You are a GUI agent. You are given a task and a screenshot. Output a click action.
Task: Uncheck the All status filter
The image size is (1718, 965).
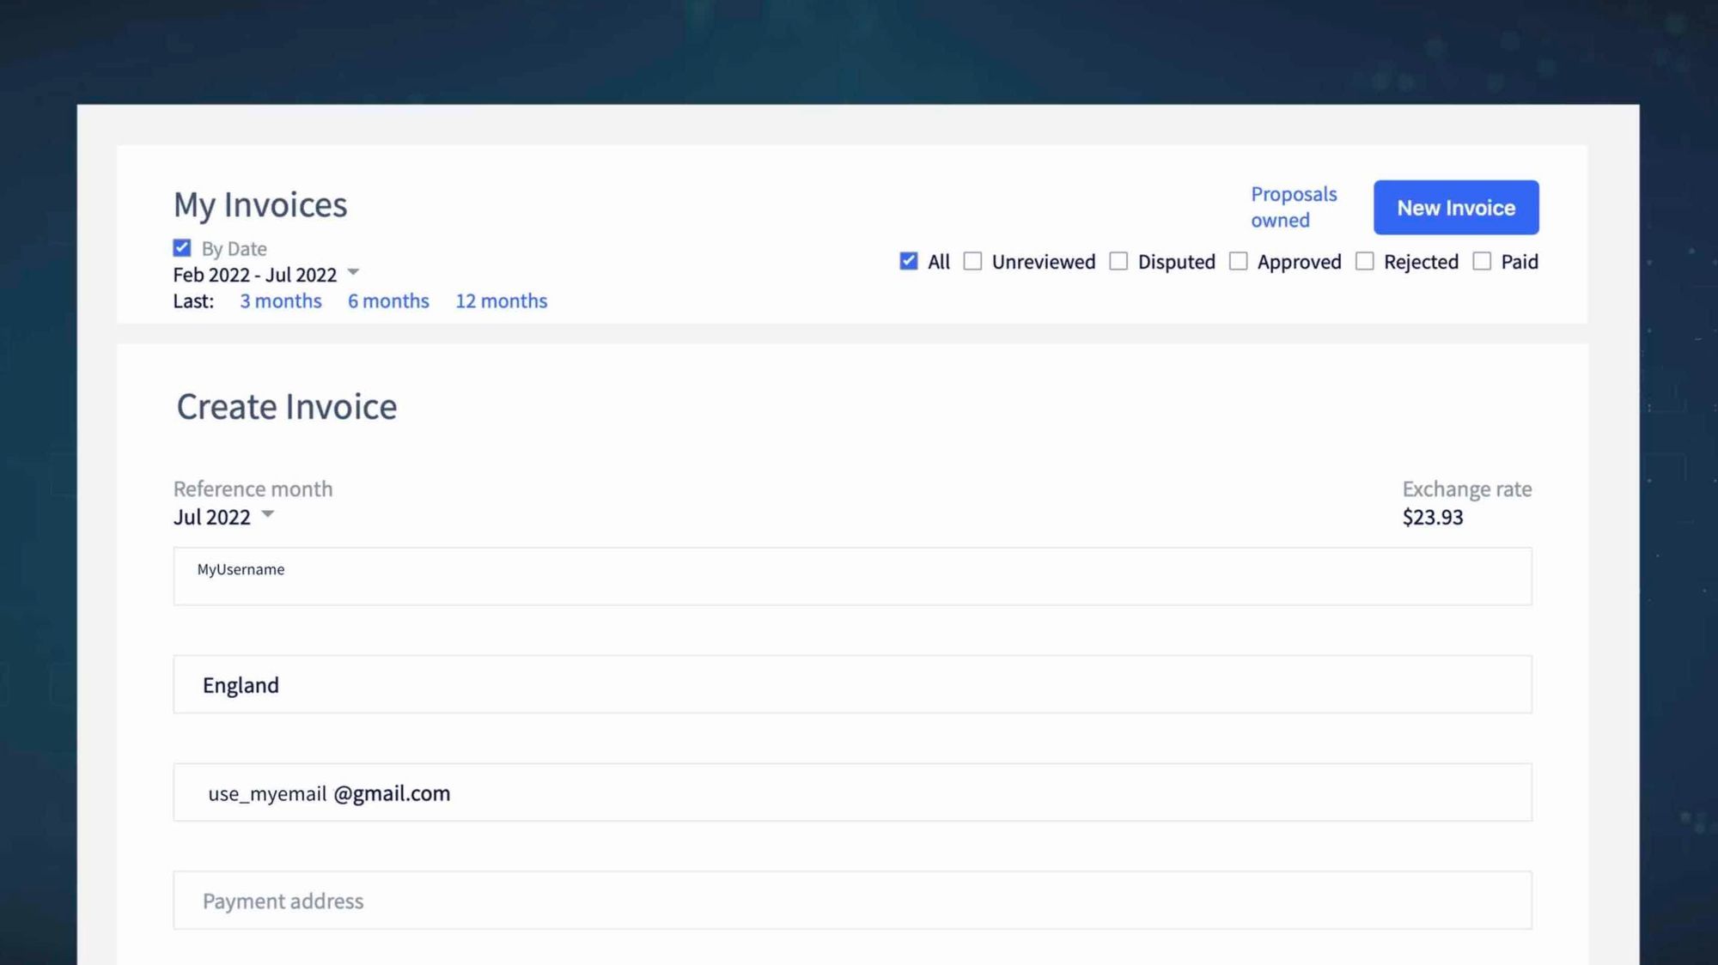click(909, 261)
